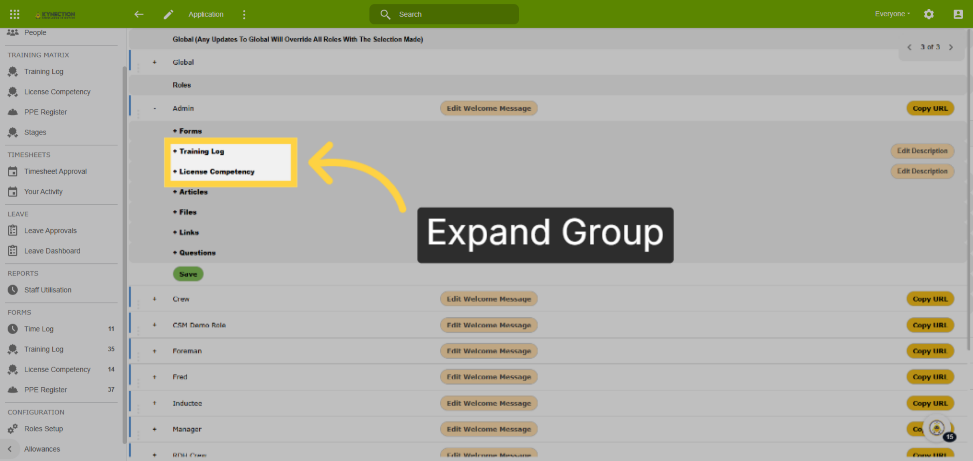The width and height of the screenshot is (973, 461).
Task: Expand the Manager role
Action: (154, 429)
